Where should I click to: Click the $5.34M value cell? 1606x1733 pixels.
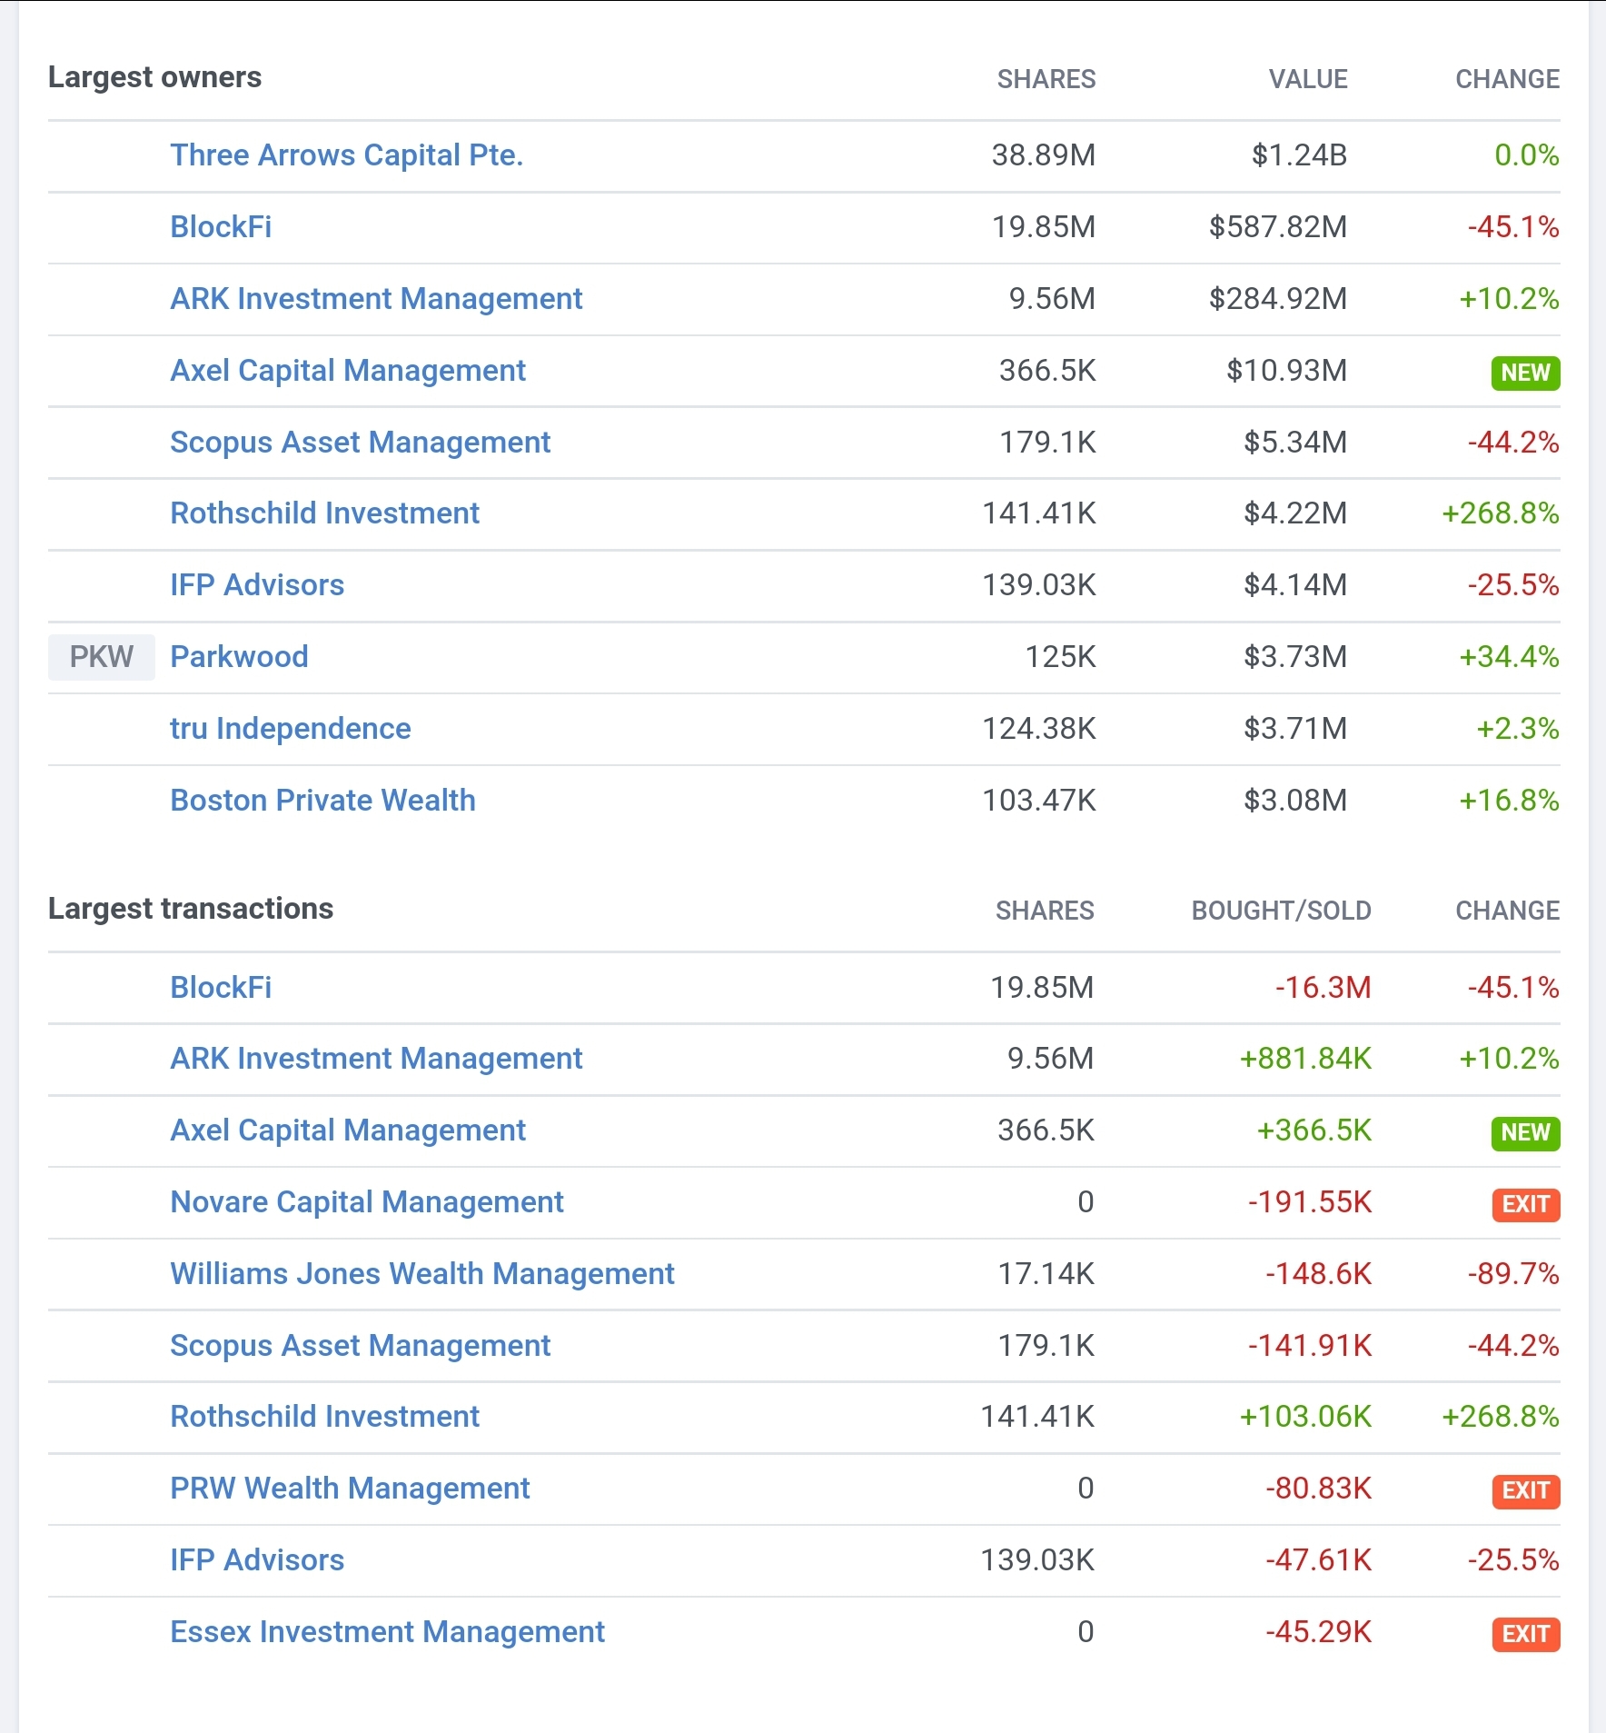coord(1295,443)
